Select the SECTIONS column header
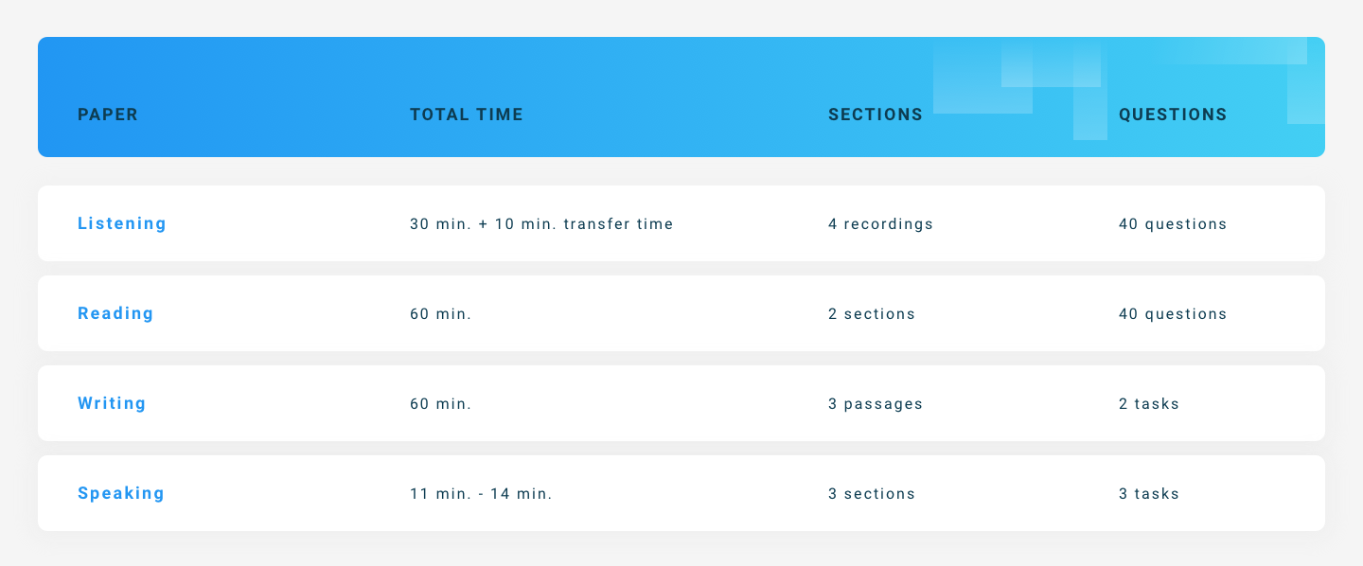Screen dimensions: 1363x566 tap(876, 115)
